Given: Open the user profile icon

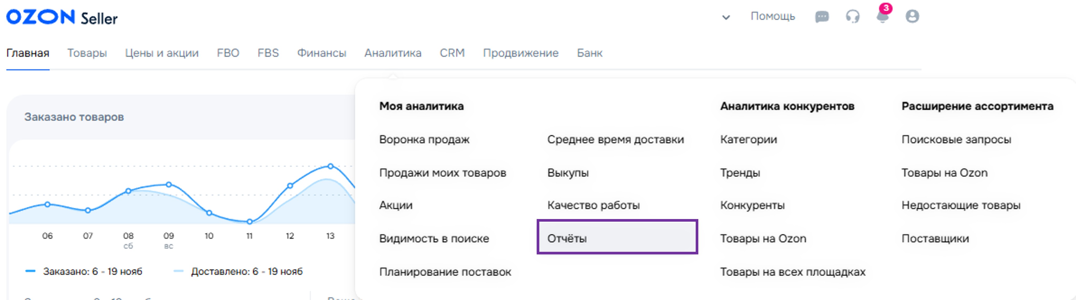Looking at the screenshot, I should pos(912,17).
